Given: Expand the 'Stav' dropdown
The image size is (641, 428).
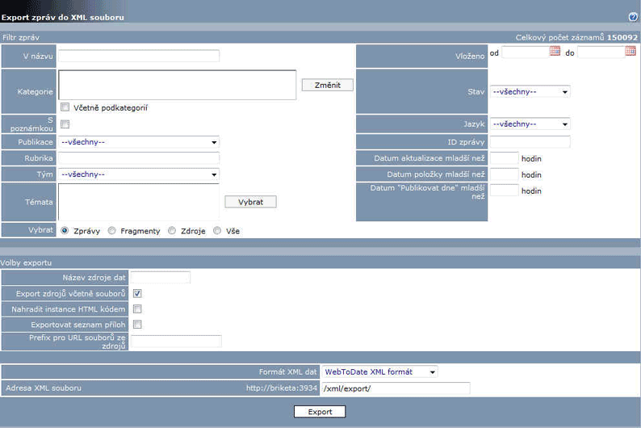Looking at the screenshot, I should coord(530,91).
